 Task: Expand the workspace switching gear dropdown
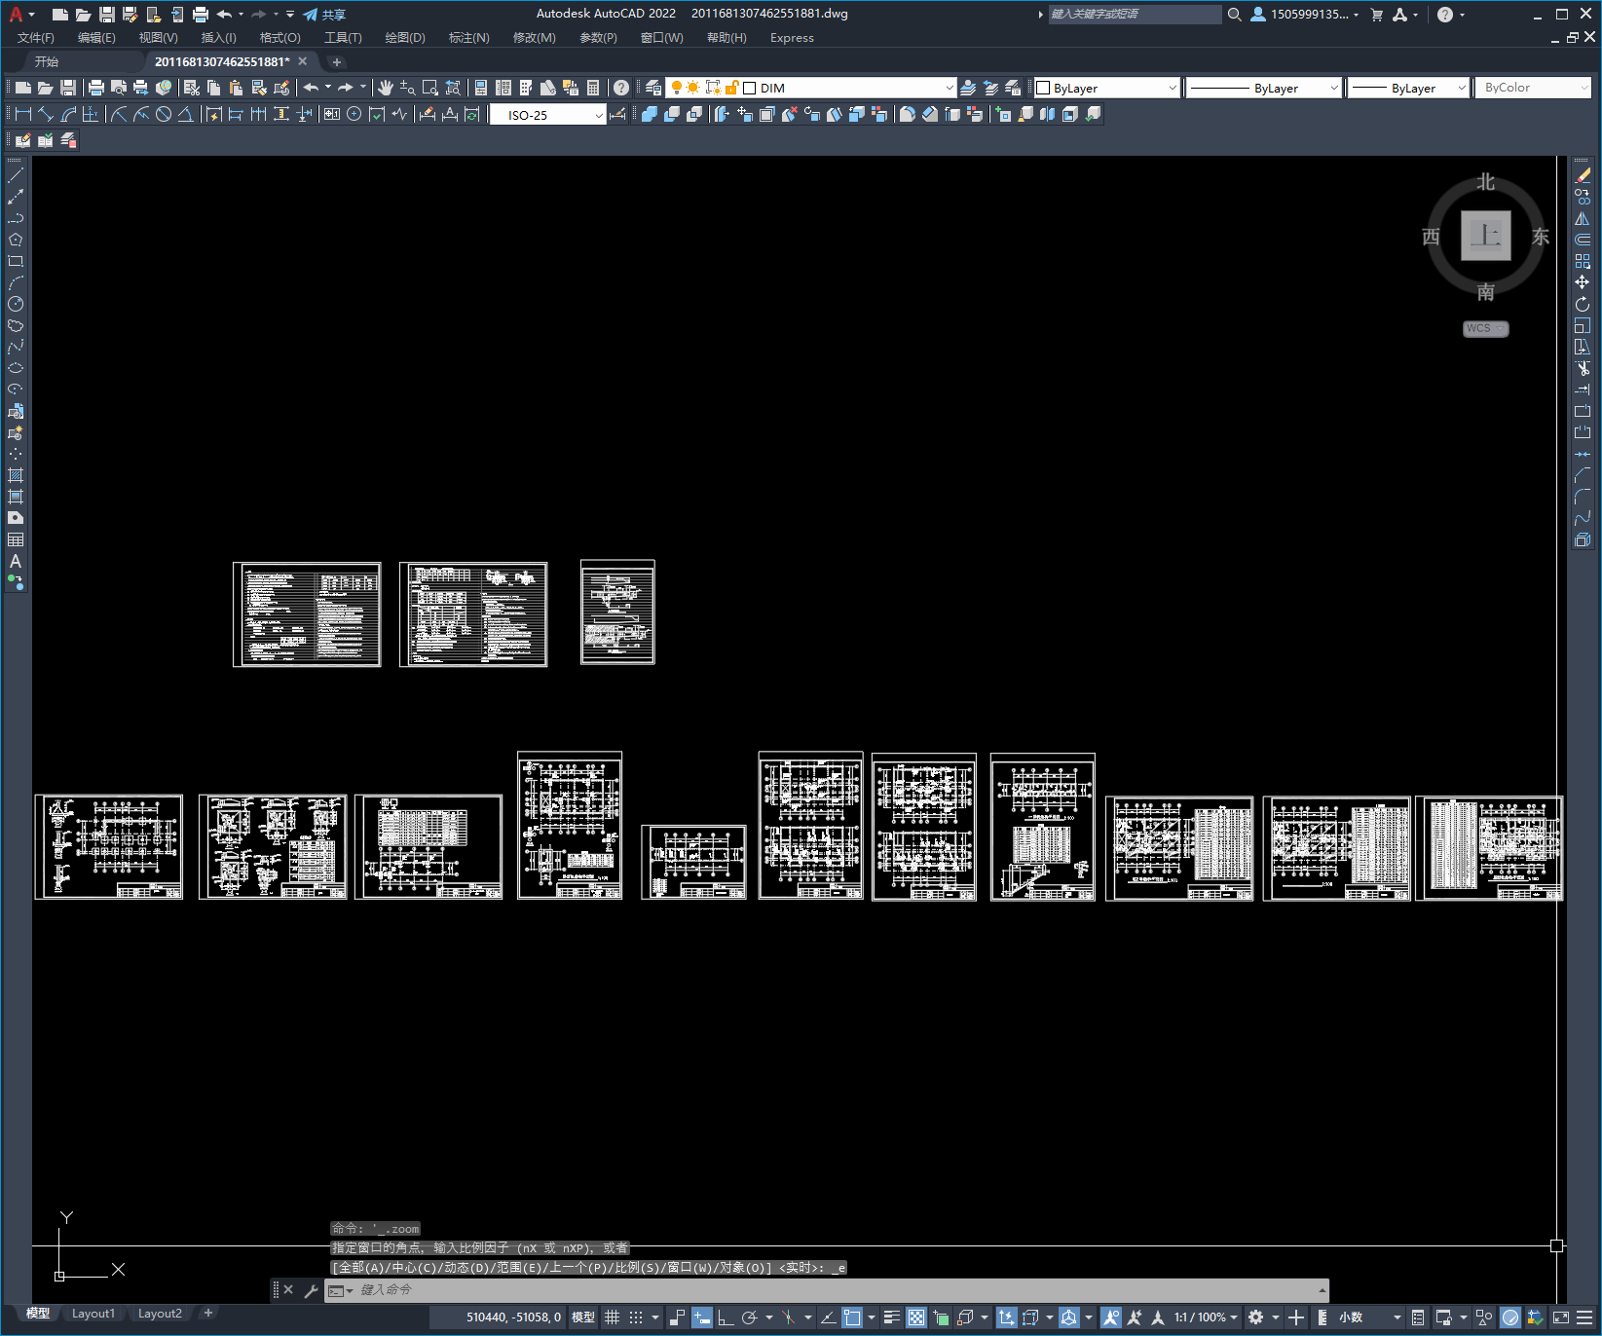tap(1275, 1317)
